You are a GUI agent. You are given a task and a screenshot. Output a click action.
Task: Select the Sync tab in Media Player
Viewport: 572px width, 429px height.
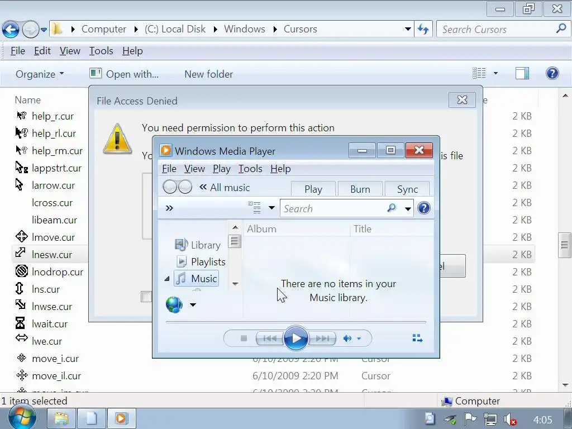[x=407, y=189]
